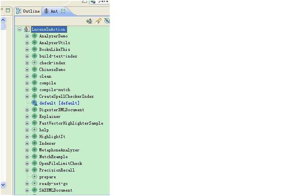Image resolution: width=284 pixels, height=196 pixels.
Task: Expand the build-test-index target
Action: point(27,56)
